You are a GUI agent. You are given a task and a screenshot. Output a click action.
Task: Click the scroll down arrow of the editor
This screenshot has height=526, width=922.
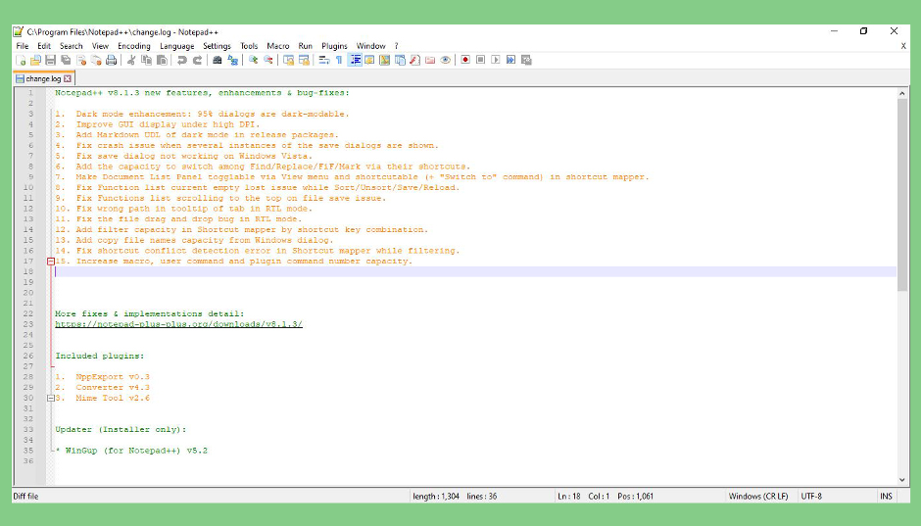[x=902, y=480]
